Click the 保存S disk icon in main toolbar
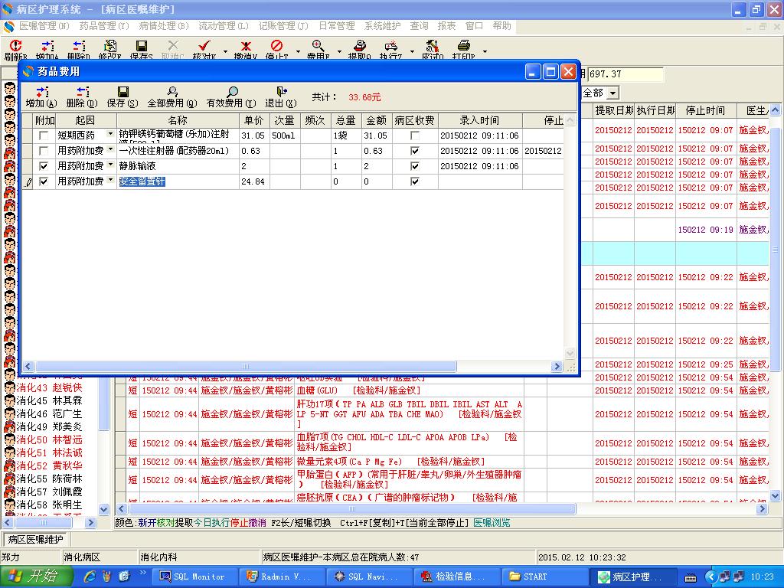784x588 pixels. (x=142, y=46)
